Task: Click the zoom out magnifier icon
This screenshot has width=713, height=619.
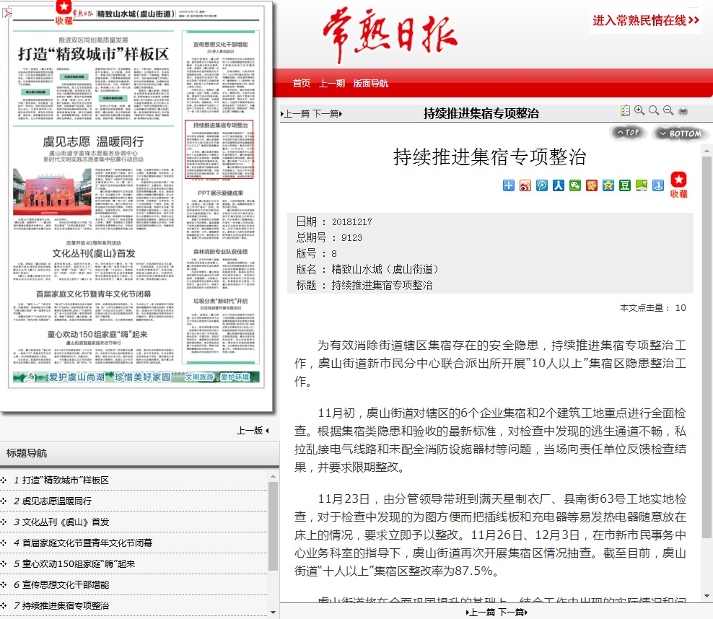Action: click(x=668, y=110)
